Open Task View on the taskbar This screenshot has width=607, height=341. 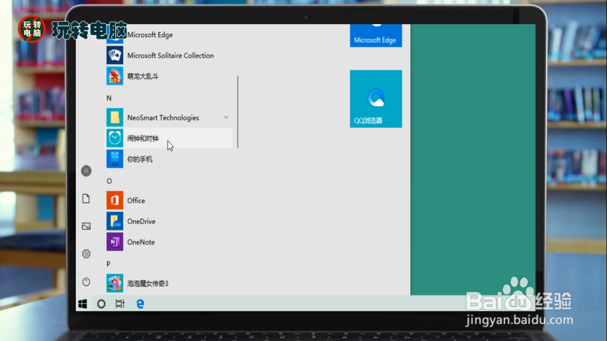point(120,304)
